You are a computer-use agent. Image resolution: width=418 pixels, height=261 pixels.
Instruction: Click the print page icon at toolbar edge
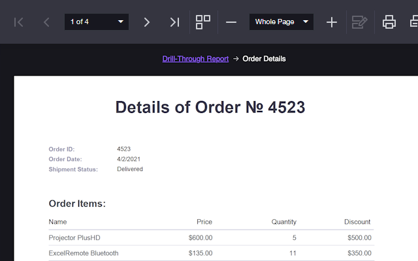tap(413, 22)
